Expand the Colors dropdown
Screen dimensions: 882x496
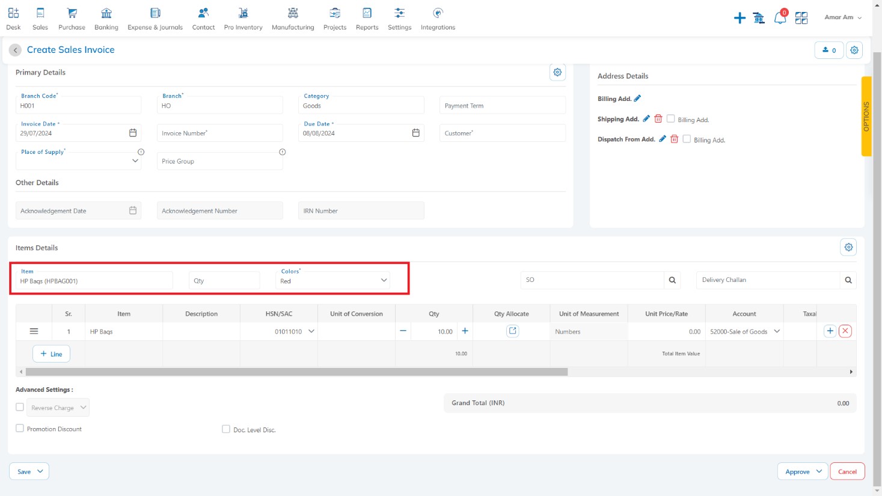click(x=384, y=280)
